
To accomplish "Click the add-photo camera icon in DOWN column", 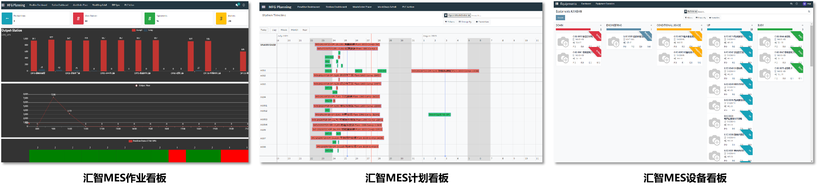I will 563,41.
